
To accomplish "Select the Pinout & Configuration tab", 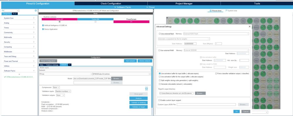I will 38,4.
